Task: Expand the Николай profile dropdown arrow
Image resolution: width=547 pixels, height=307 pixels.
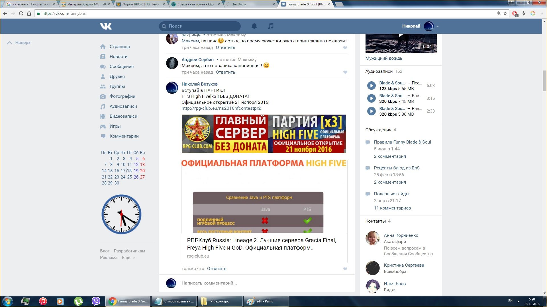Action: click(438, 26)
